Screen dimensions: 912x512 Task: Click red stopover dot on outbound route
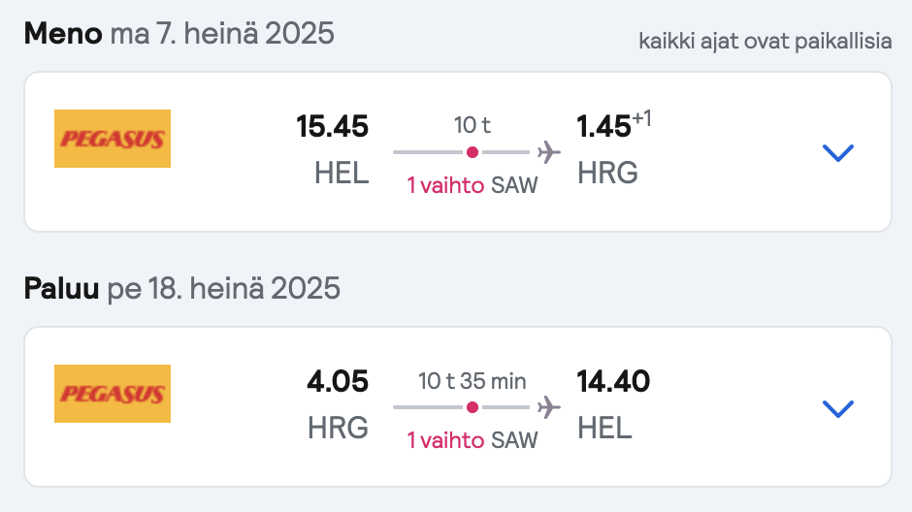coord(472,152)
